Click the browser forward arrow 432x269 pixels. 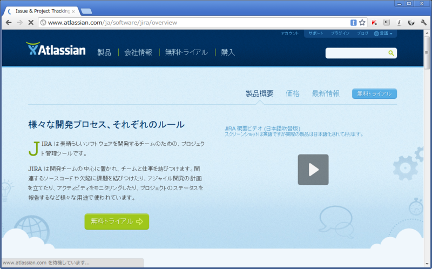click(x=19, y=23)
